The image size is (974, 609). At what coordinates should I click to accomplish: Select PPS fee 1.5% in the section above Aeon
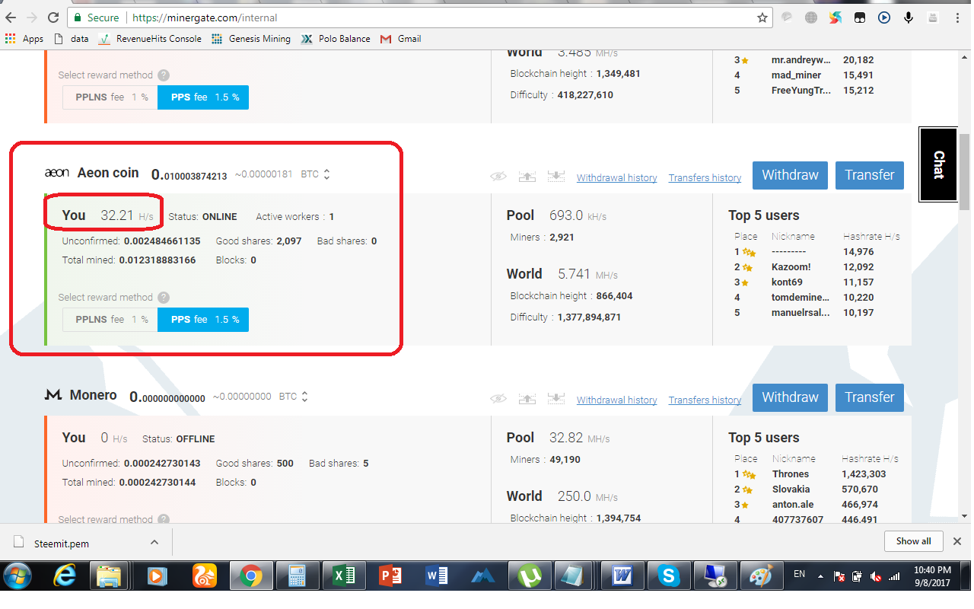(x=203, y=97)
